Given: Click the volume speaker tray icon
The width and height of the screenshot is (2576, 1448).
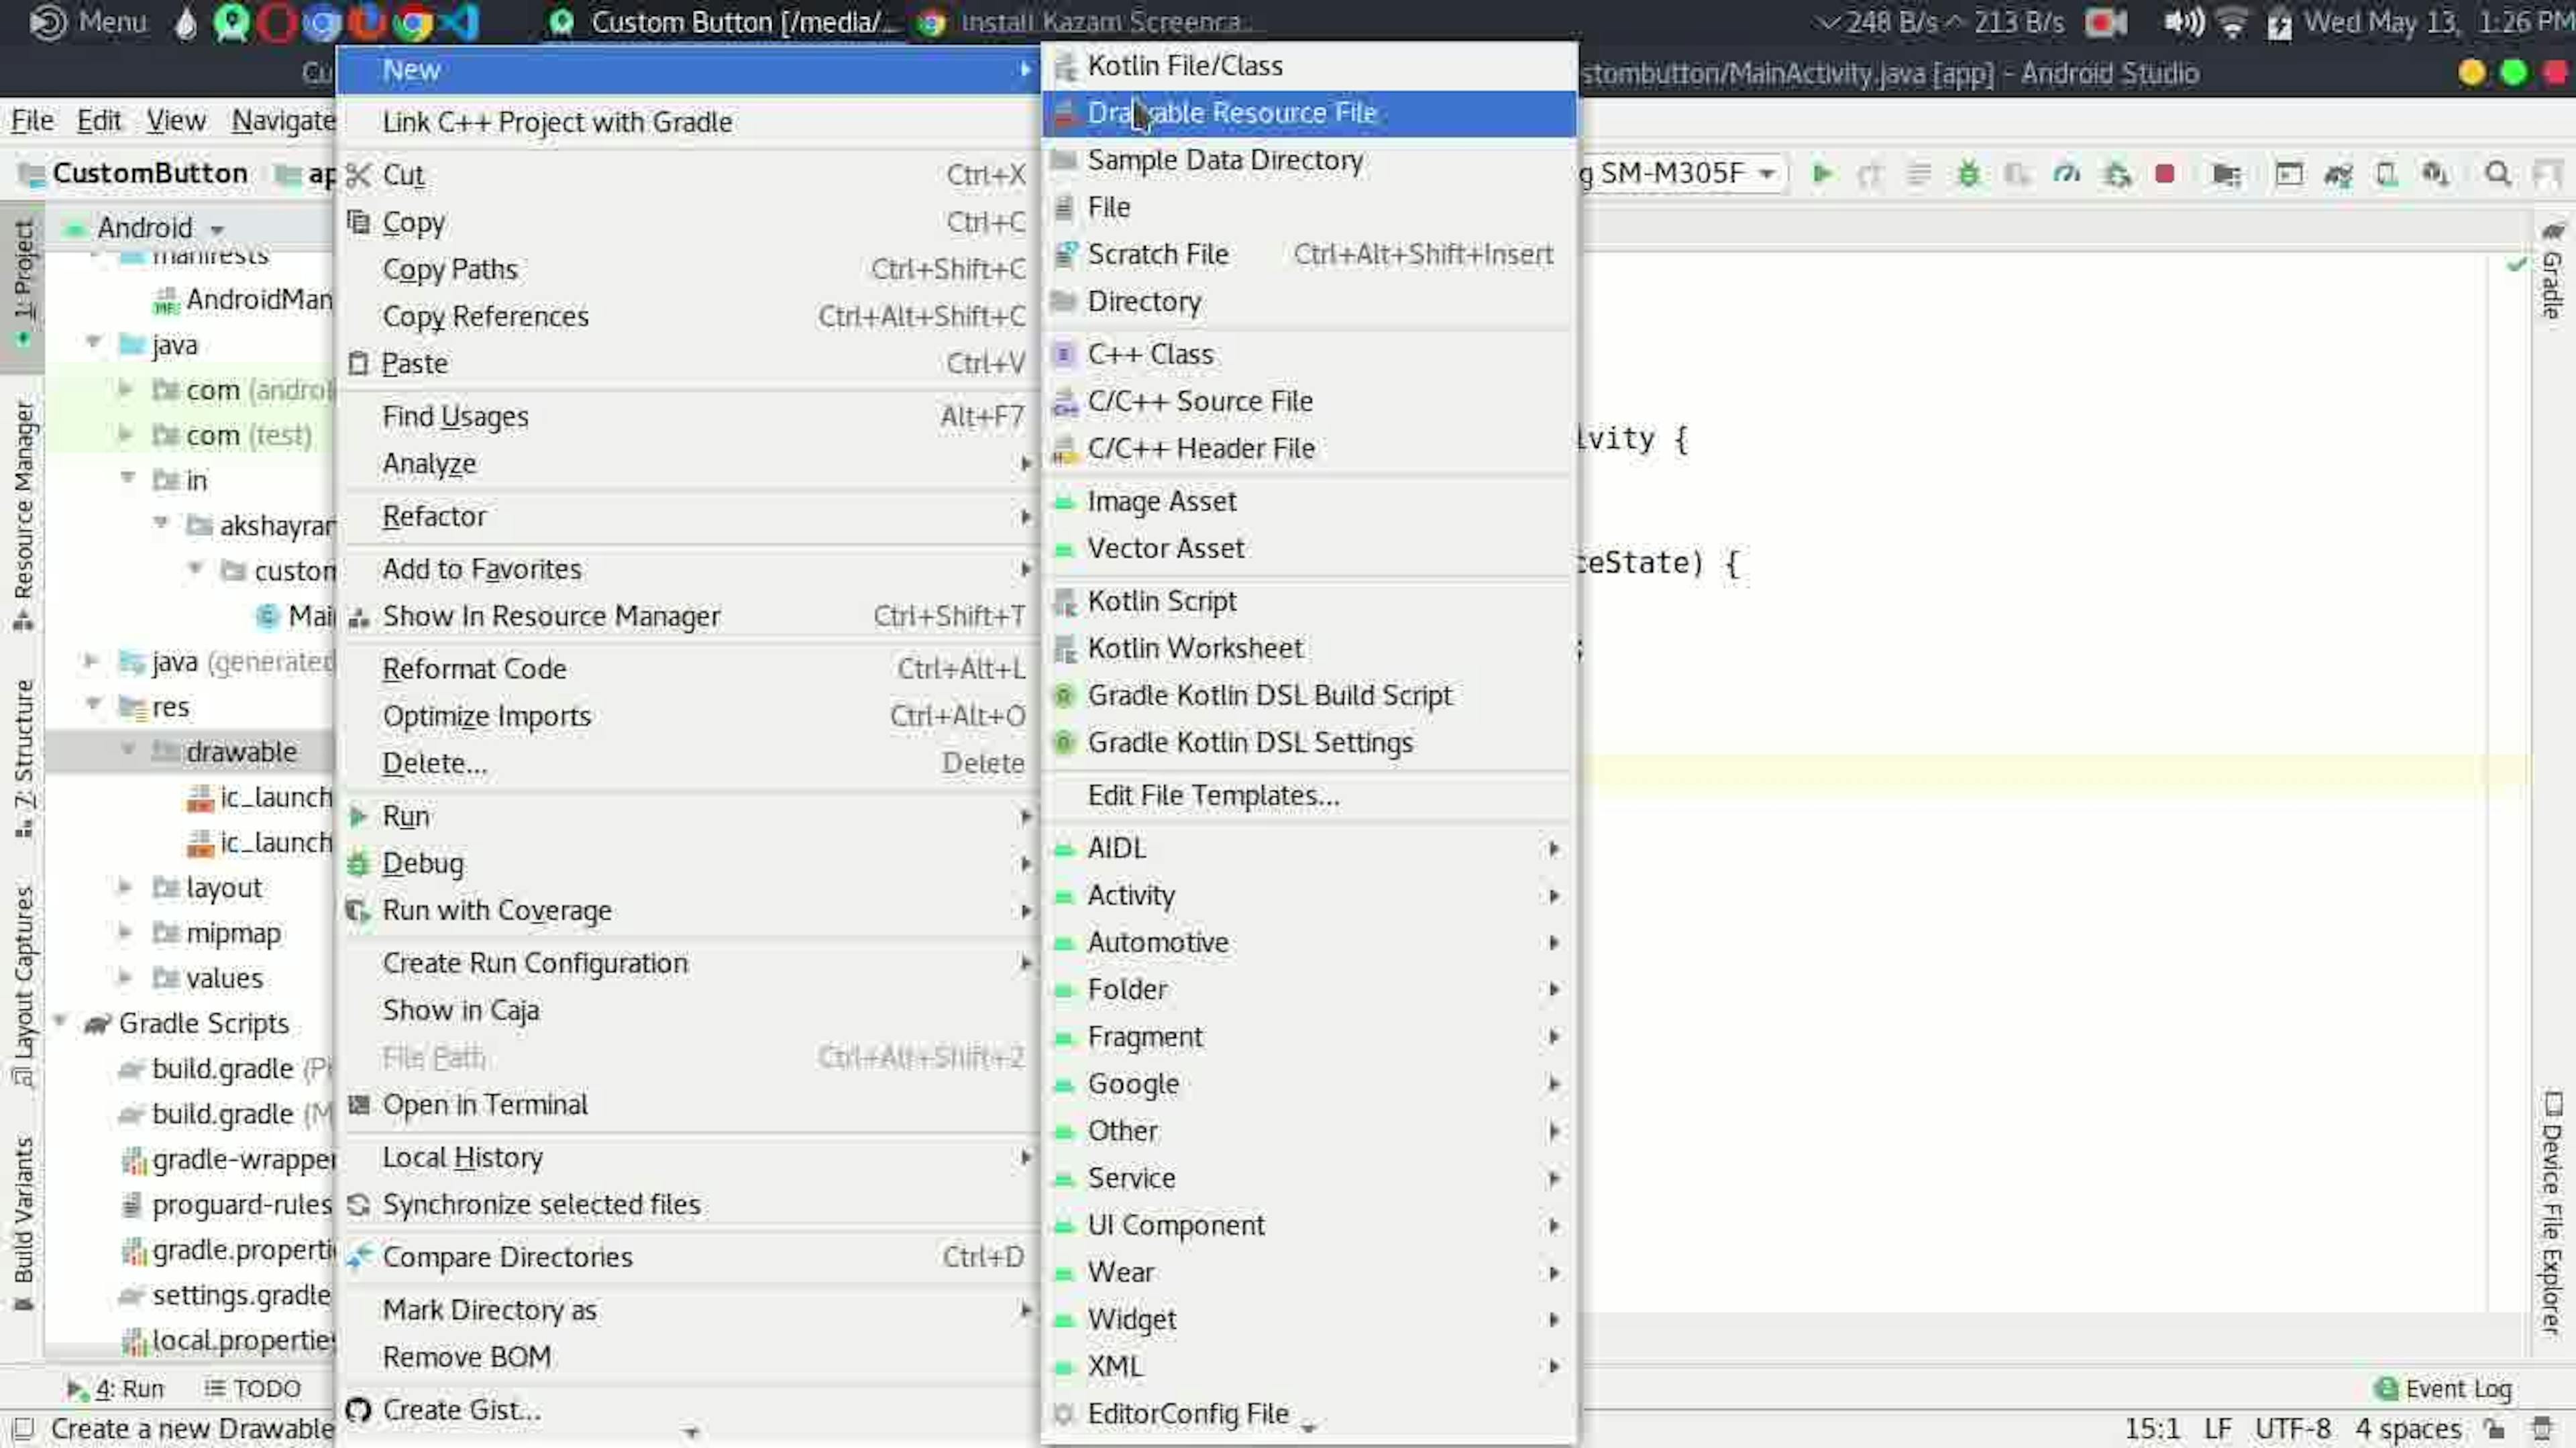Looking at the screenshot, I should [x=2184, y=22].
